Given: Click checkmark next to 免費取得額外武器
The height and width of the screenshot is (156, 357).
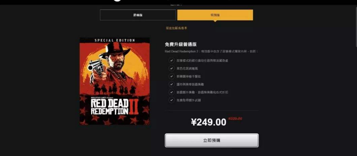Looking at the screenshot, I should click(x=171, y=100).
